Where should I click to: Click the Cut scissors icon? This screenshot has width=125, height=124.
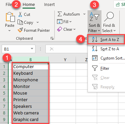[x=20, y=15]
